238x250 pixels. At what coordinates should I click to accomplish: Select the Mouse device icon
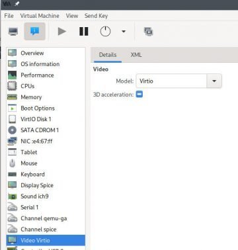click(x=13, y=163)
